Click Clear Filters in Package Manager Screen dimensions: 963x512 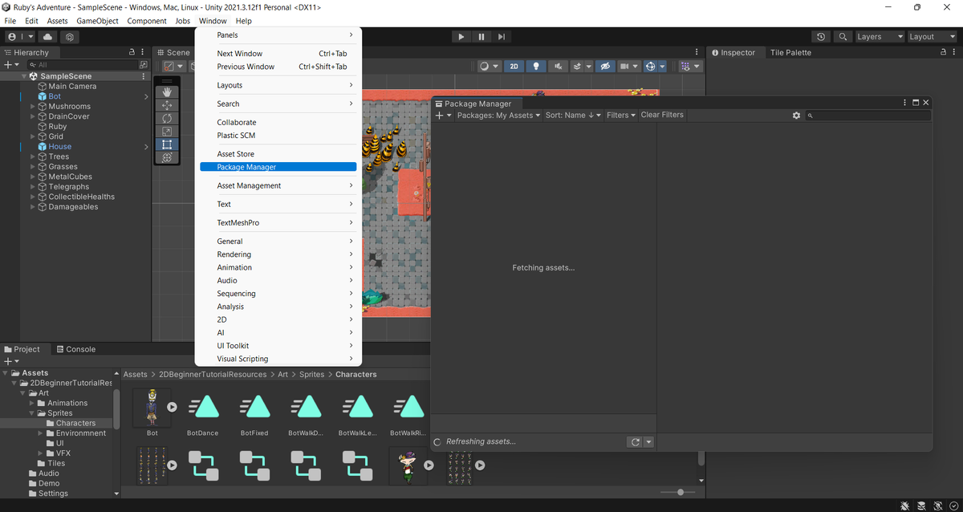[662, 115]
